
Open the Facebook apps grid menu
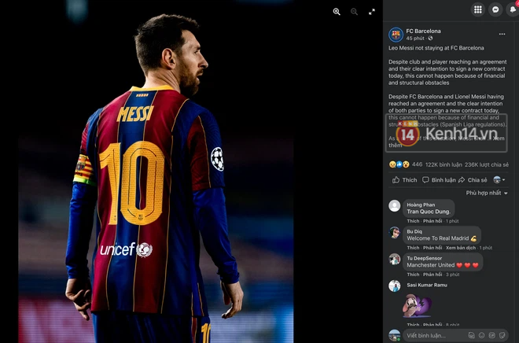click(x=477, y=9)
